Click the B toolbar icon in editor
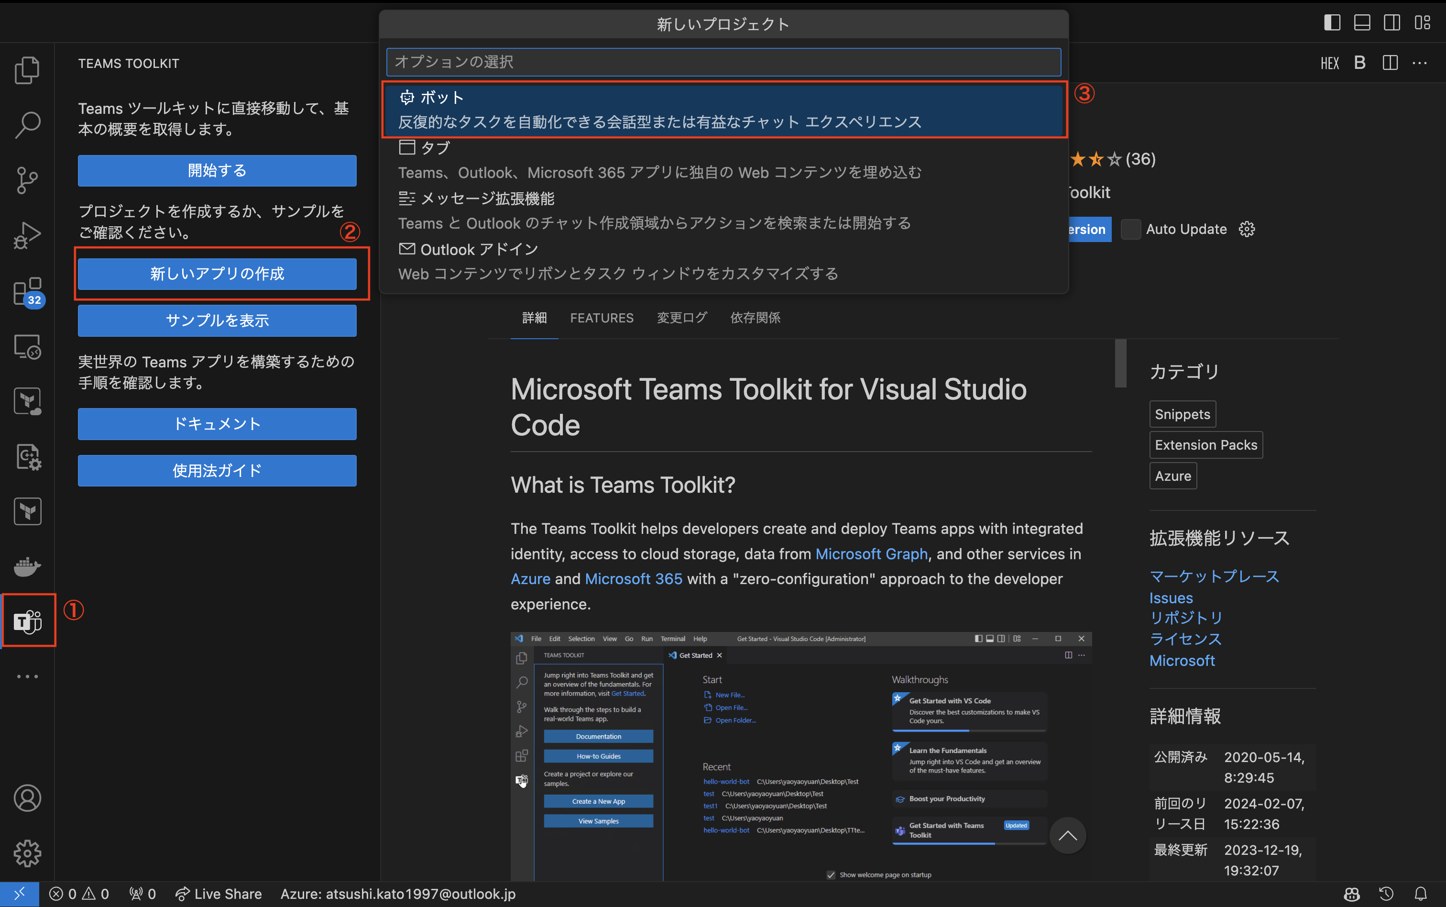This screenshot has width=1446, height=907. (1359, 63)
